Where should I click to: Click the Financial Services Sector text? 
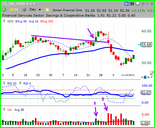click(23, 15)
